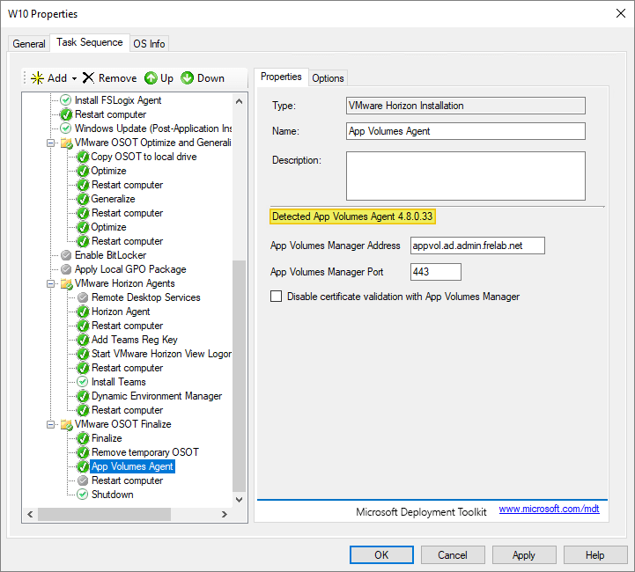Image resolution: width=635 pixels, height=572 pixels.
Task: Collapse the VMware Horizon Agents group
Action: (x=52, y=283)
